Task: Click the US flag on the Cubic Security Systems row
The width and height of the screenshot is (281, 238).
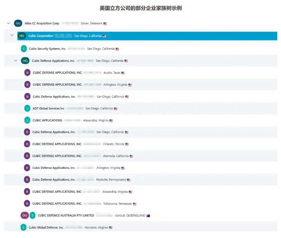Action: [117, 49]
